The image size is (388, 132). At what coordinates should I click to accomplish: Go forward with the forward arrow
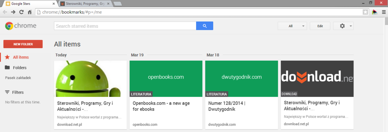pyautogui.click(x=13, y=12)
